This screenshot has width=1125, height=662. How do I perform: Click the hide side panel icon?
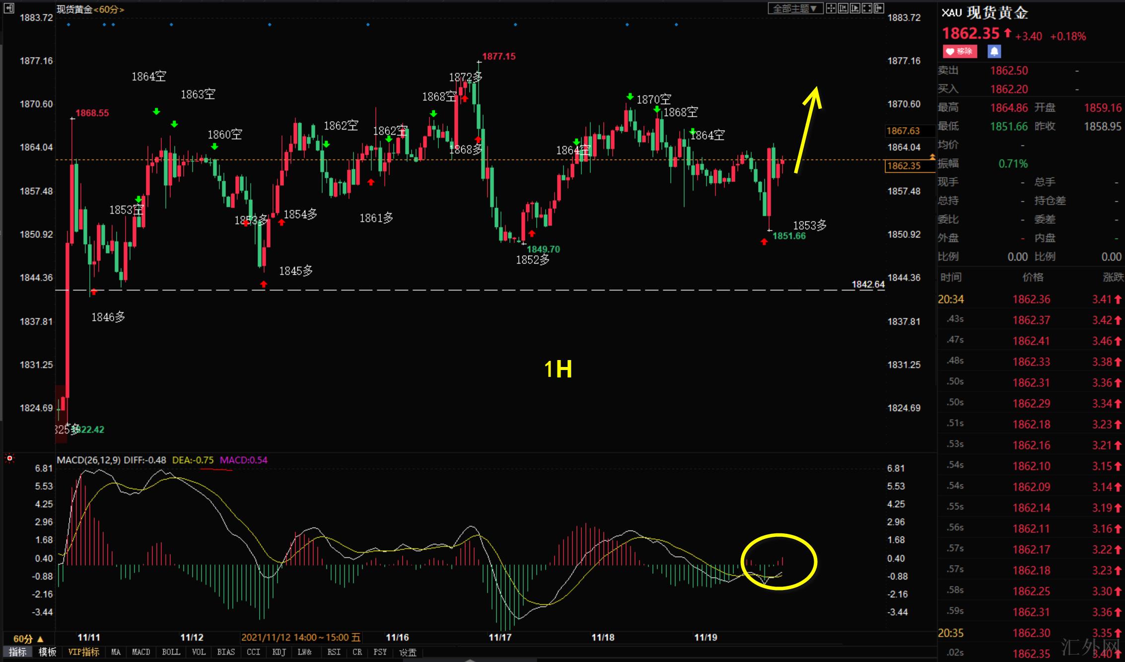[879, 8]
